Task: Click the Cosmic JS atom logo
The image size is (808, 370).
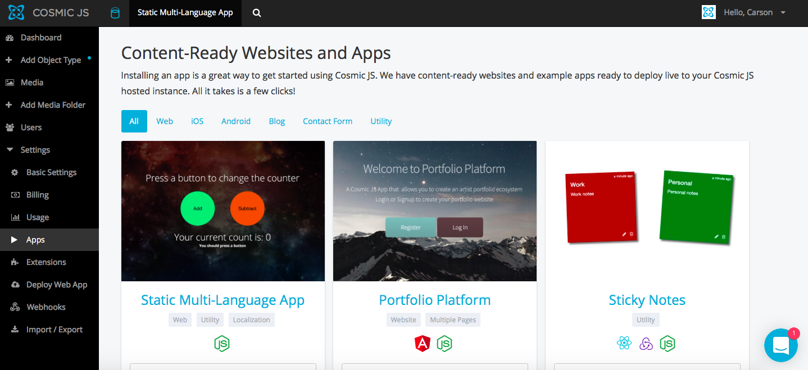Action: [16, 12]
